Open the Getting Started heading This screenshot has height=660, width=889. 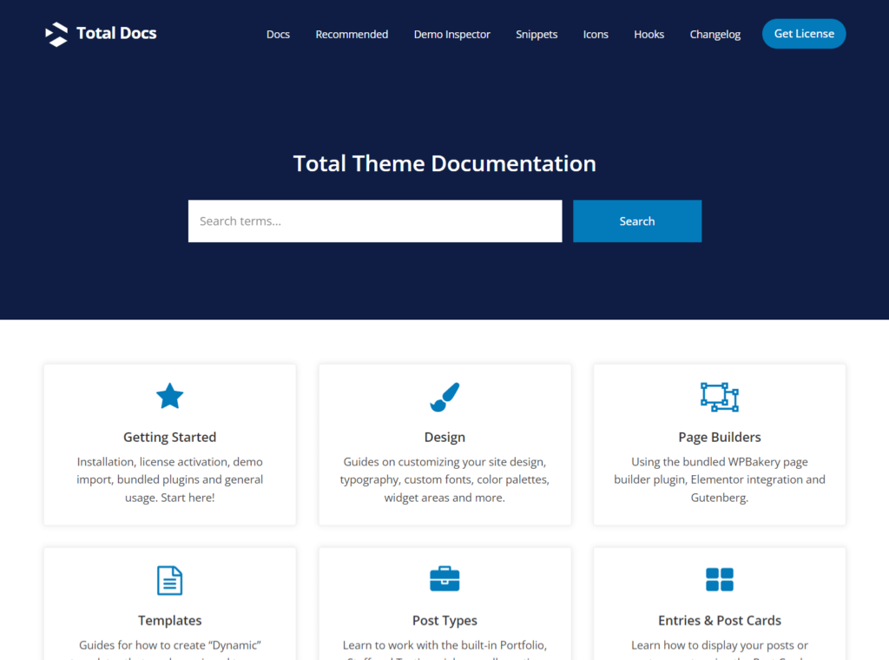[169, 437]
